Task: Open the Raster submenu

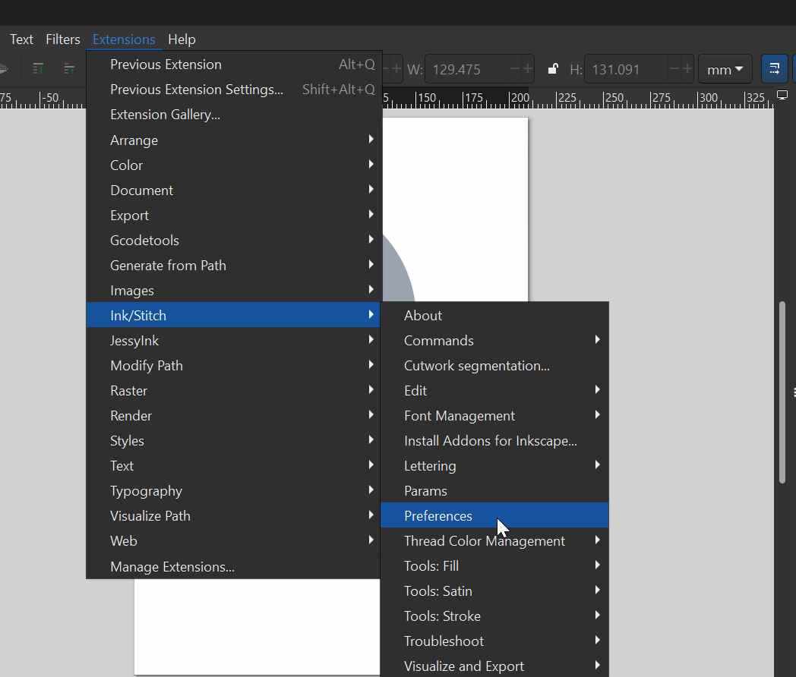Action: [x=233, y=390]
